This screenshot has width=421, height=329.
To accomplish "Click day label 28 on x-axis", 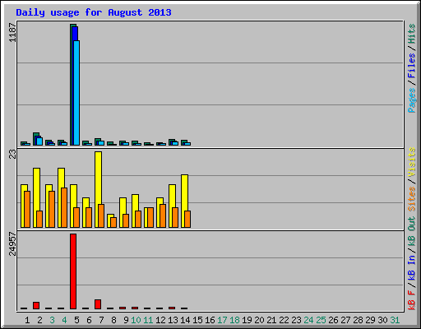I will point(358,320).
